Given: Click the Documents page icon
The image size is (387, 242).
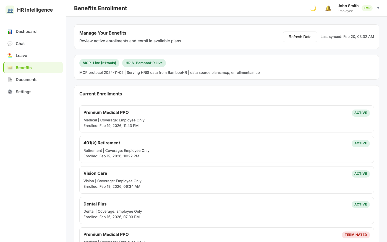Looking at the screenshot, I should click(x=10, y=80).
